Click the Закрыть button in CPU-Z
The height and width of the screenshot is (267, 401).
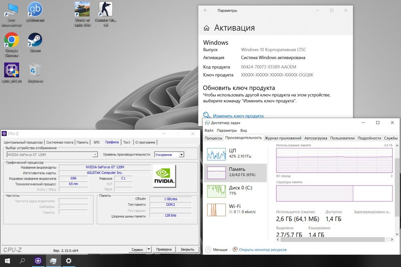[187, 249]
